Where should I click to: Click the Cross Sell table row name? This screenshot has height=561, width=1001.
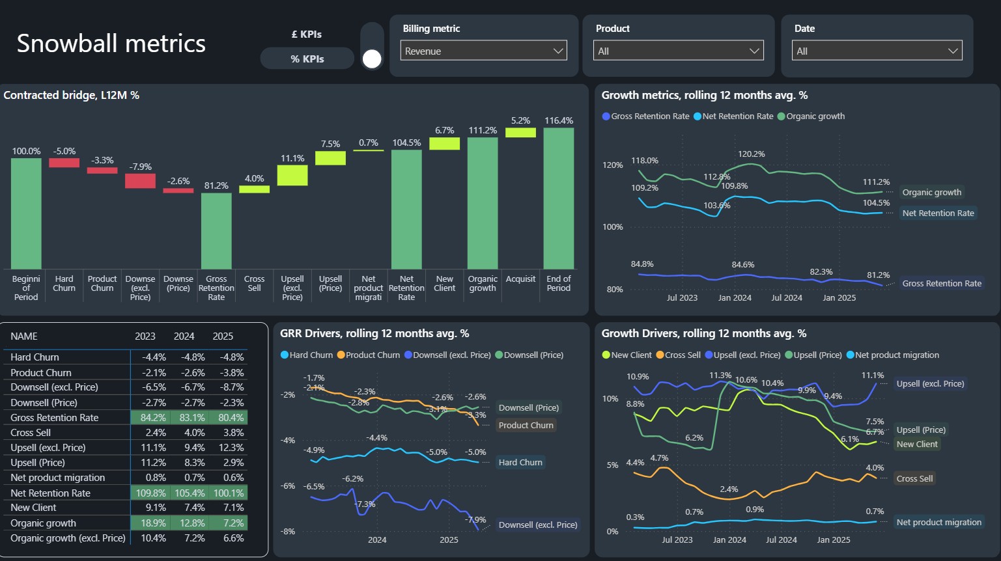point(31,433)
